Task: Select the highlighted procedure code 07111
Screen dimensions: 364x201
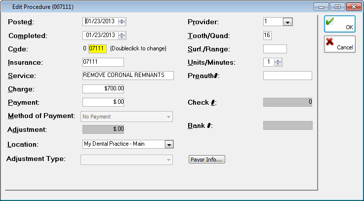Action: [96, 49]
